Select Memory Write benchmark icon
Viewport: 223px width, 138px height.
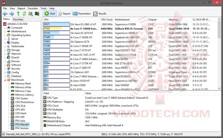coord(13,87)
